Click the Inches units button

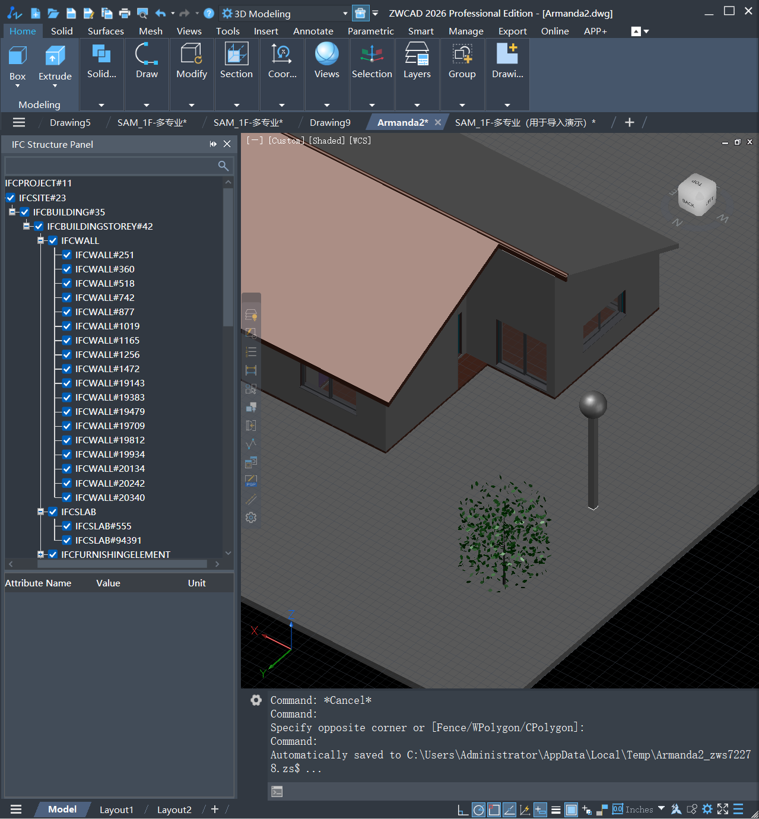pos(639,810)
